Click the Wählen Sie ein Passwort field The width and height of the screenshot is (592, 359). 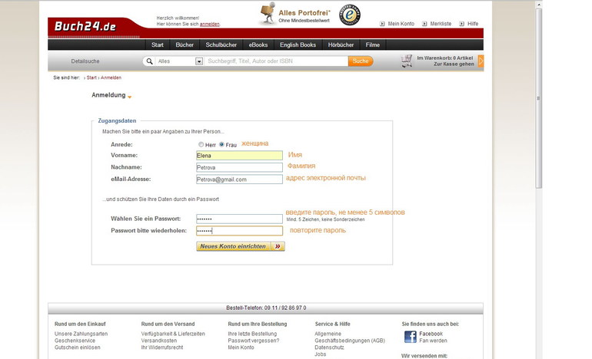(239, 219)
